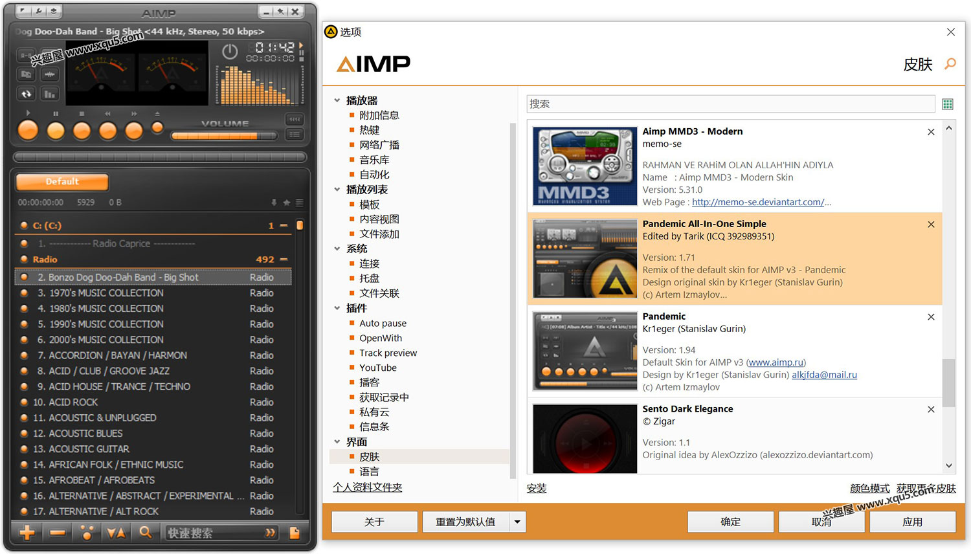Viewport: 971px width, 554px height.
Task: Skip to the previous track
Action: (x=107, y=131)
